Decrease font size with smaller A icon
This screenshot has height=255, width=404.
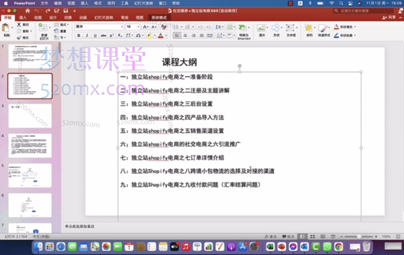pyautogui.click(x=154, y=27)
